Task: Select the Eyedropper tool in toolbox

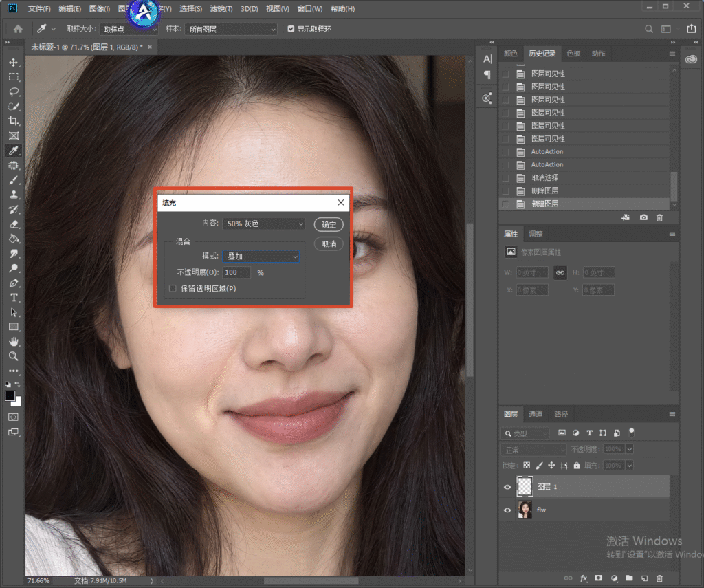Action: (14, 151)
